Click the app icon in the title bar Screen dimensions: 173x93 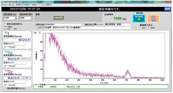(2, 2)
